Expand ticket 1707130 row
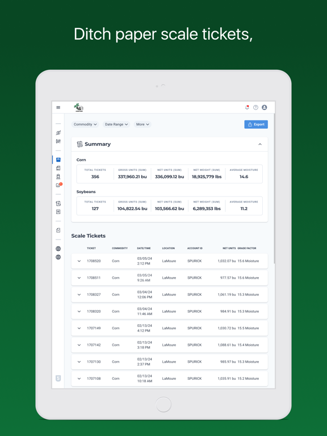This screenshot has height=436, width=327. 79,362
